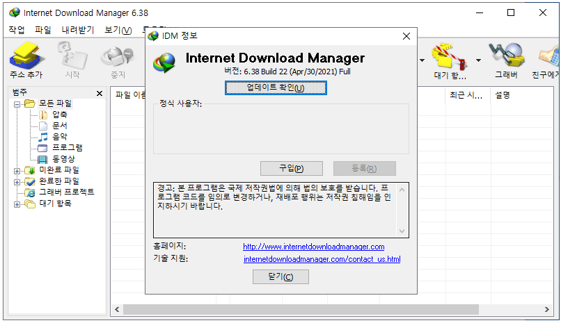Open the internetdownloadmanager.com homepage link
This screenshot has width=561, height=323.
pyautogui.click(x=314, y=247)
